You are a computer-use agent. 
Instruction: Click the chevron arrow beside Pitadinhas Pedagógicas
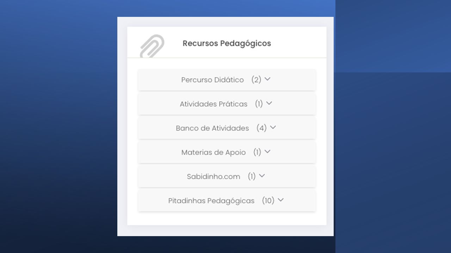(280, 200)
